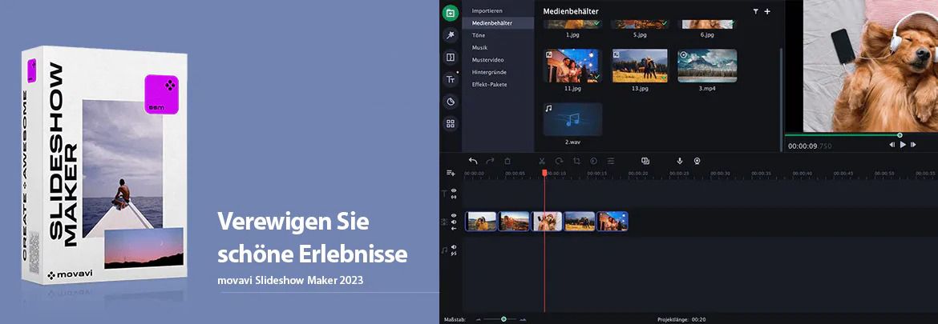Select the first clip on the video track

click(x=481, y=222)
